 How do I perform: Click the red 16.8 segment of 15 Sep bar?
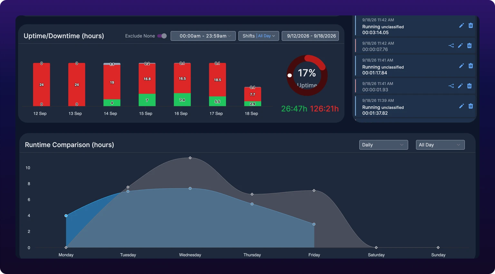(x=147, y=79)
